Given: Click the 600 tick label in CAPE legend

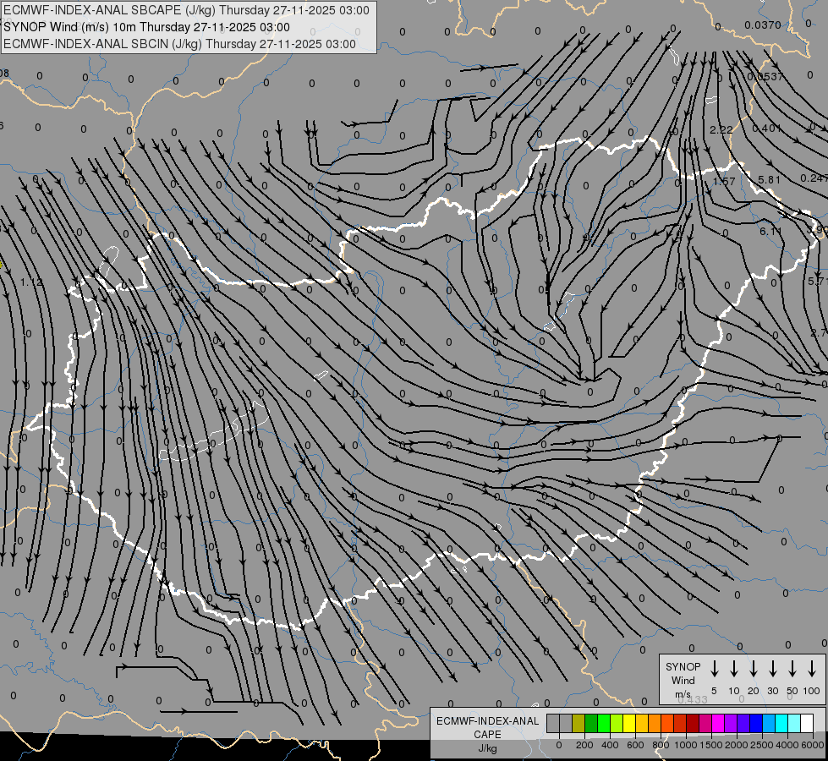Looking at the screenshot, I should [x=635, y=745].
